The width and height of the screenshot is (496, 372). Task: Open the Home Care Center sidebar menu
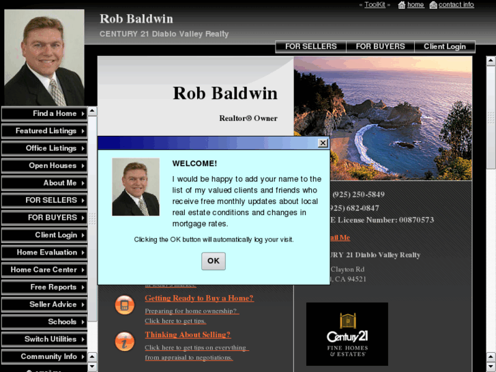click(x=44, y=270)
